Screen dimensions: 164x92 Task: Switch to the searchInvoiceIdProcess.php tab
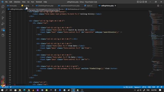tap(70, 6)
